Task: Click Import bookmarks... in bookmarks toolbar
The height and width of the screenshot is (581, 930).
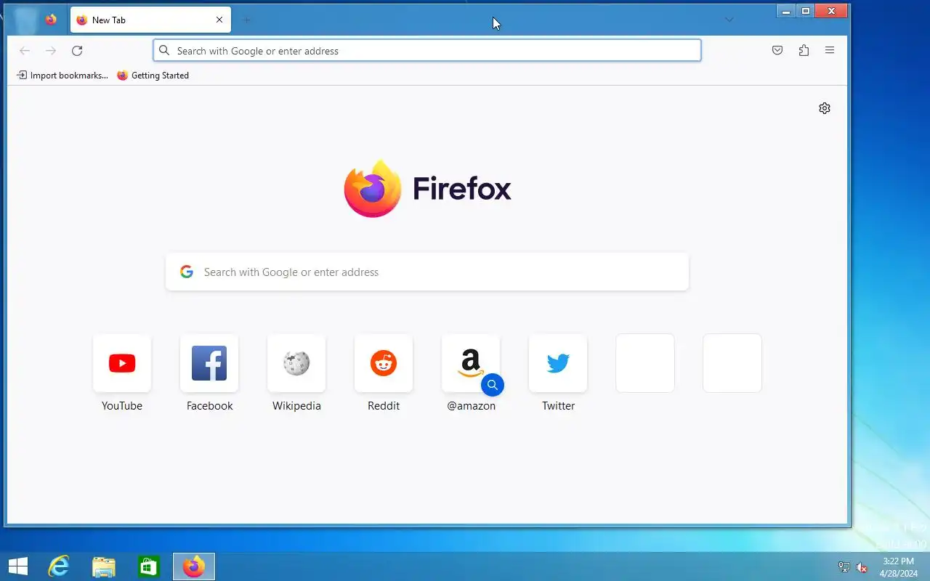Action: pos(62,76)
